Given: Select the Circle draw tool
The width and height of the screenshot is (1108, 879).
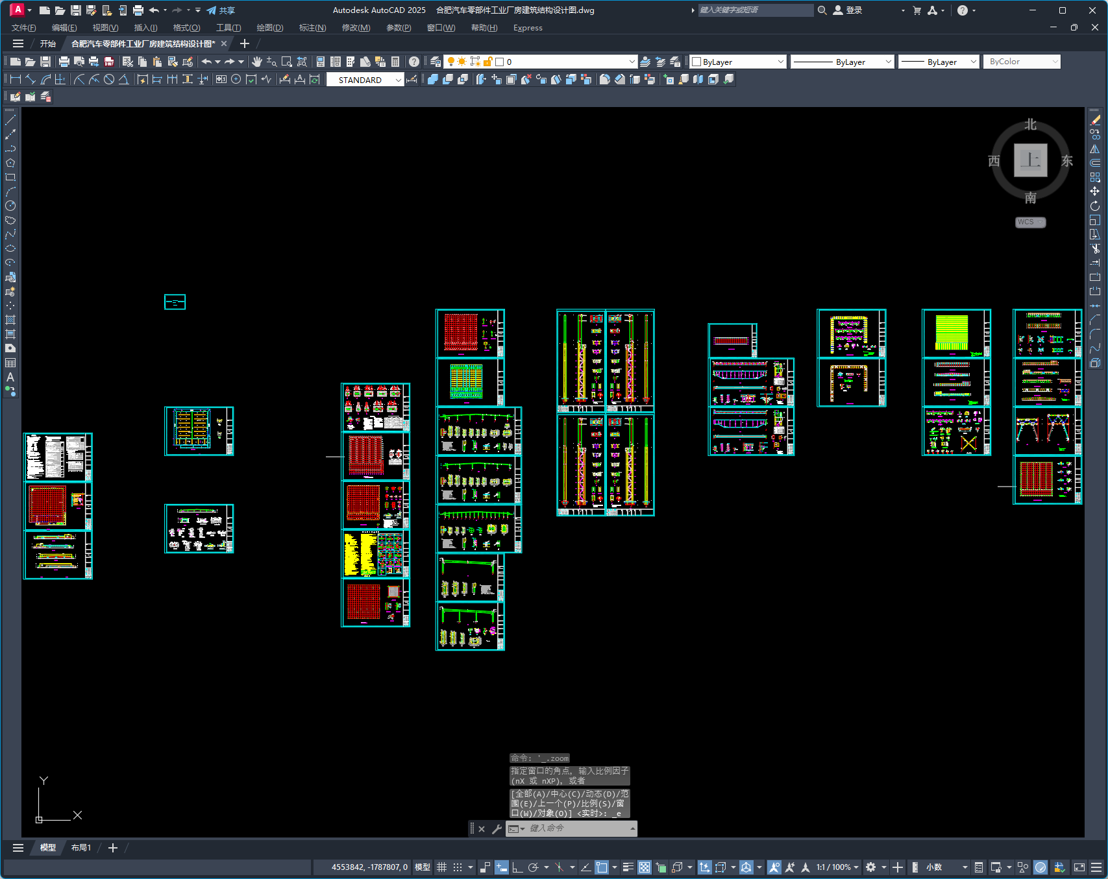Looking at the screenshot, I should [x=10, y=206].
